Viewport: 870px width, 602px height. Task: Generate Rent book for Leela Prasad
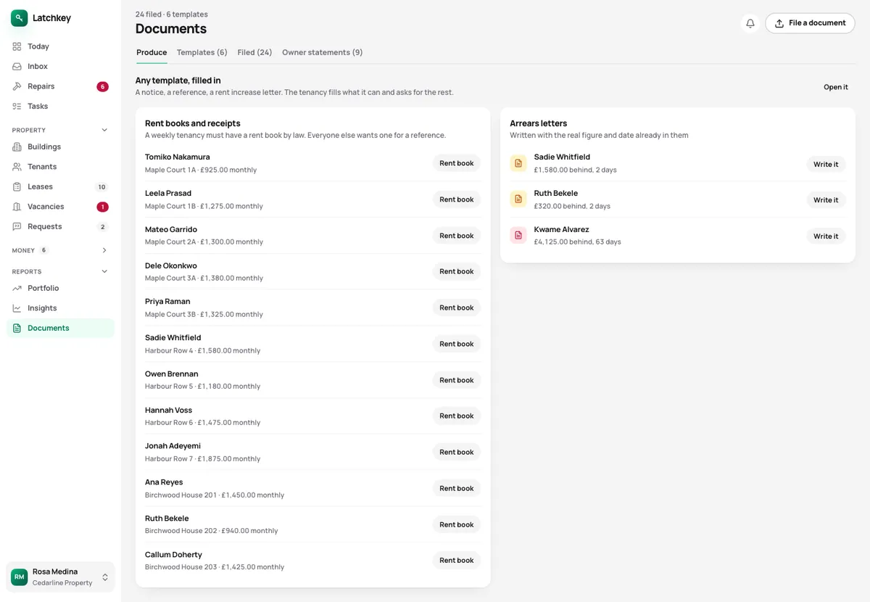pos(457,199)
